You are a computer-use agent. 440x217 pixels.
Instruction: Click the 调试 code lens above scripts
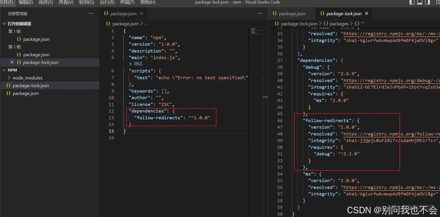(136, 64)
